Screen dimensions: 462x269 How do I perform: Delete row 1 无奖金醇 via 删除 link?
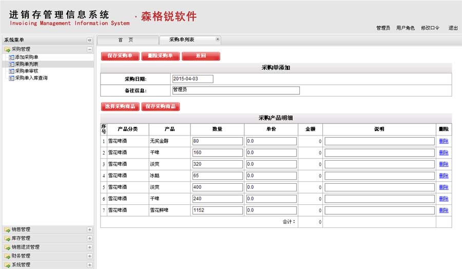[x=444, y=141]
